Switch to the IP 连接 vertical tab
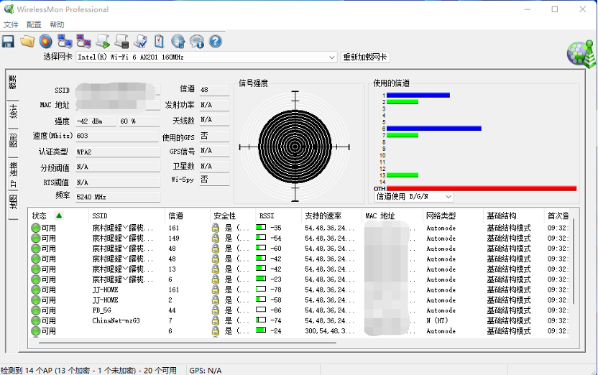 click(x=13, y=174)
